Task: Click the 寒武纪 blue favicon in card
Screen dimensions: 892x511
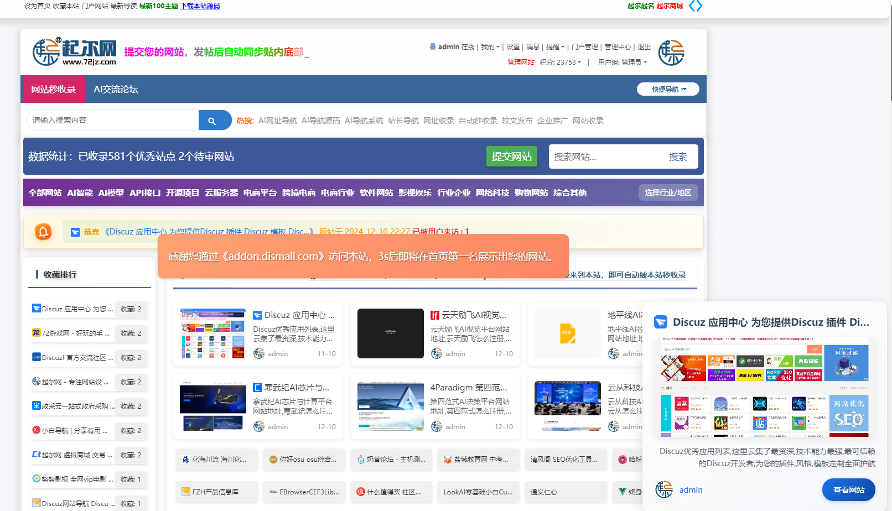Action: coord(257,388)
